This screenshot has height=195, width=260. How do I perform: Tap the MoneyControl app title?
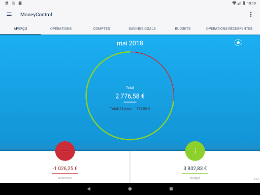36,15
